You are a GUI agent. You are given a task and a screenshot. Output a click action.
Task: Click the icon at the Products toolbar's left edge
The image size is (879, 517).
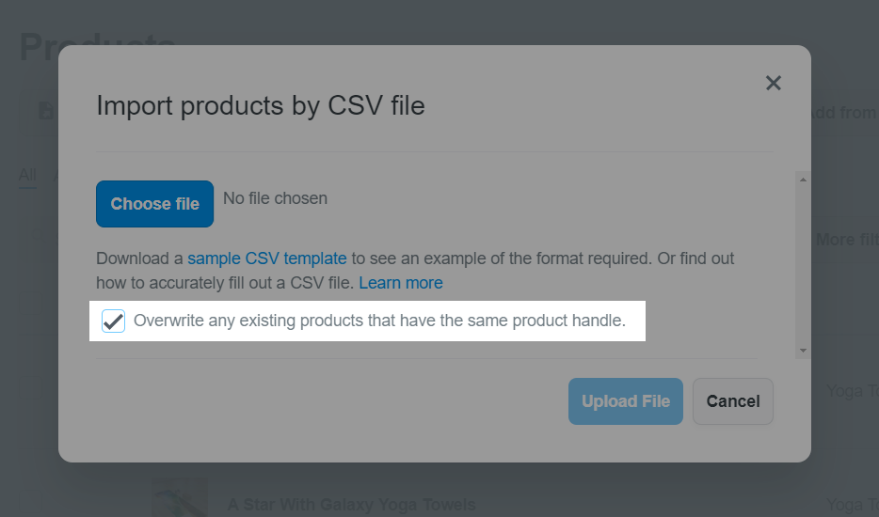tap(44, 111)
